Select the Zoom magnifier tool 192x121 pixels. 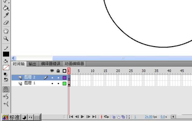(x=6, y=38)
